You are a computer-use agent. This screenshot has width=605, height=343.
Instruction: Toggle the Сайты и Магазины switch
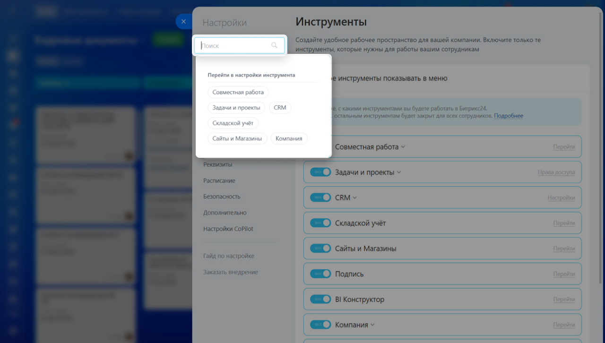pos(320,249)
